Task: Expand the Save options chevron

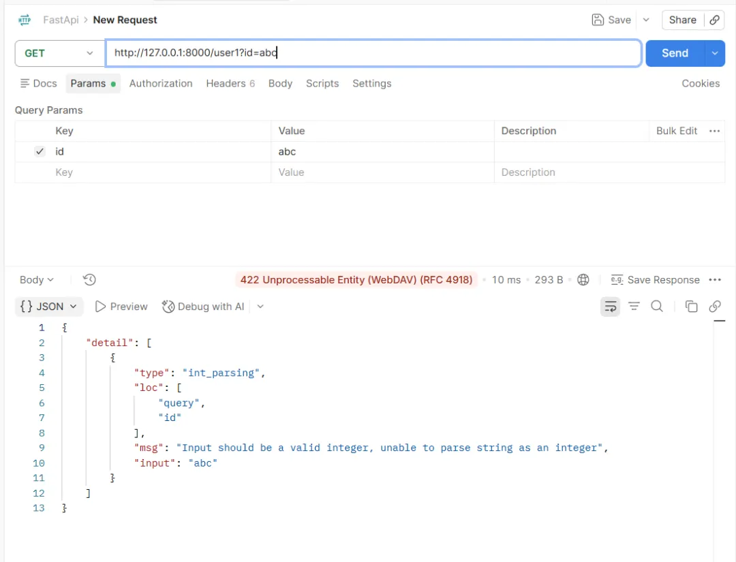Action: pyautogui.click(x=646, y=20)
